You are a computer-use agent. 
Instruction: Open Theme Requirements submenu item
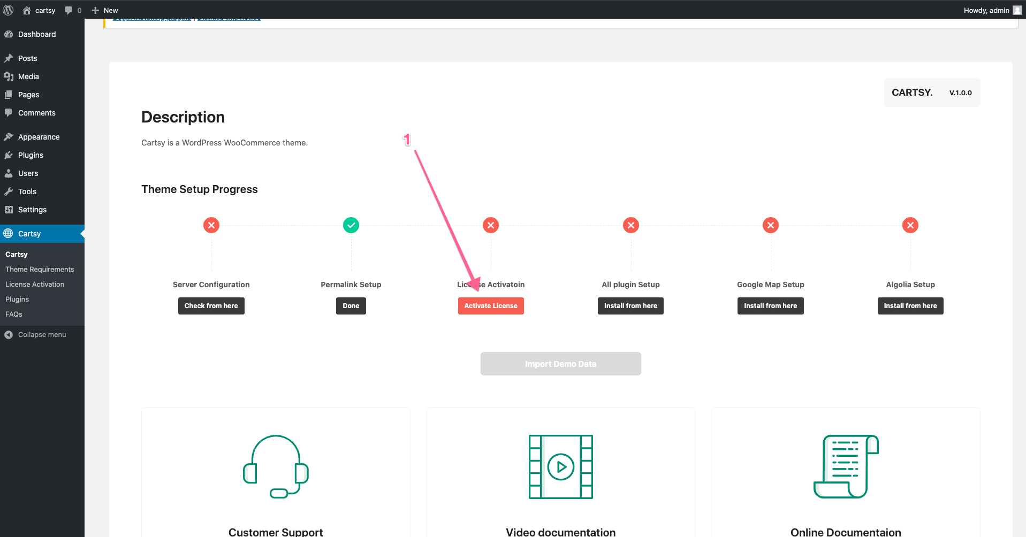tap(40, 270)
